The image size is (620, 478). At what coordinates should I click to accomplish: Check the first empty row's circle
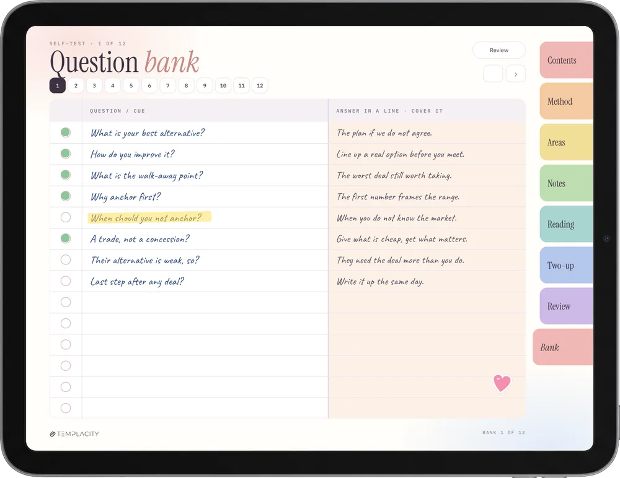(x=66, y=302)
